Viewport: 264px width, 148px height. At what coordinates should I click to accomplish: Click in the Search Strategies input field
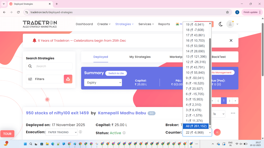coord(53,66)
